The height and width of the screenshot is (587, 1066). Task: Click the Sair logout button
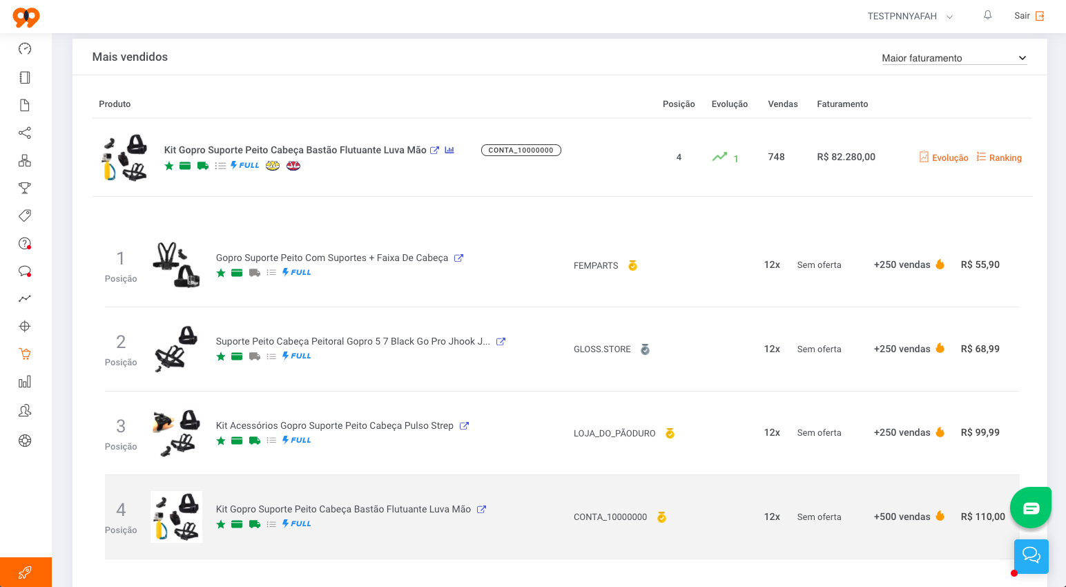coord(1029,16)
